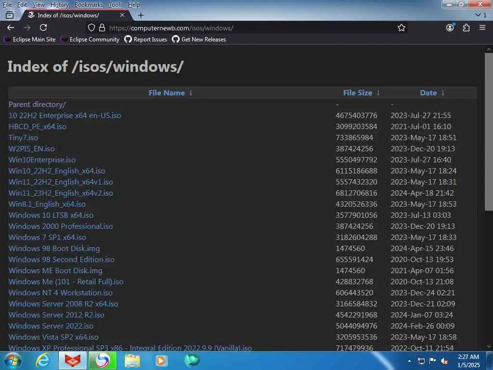
Task: Click the arrow beside File Size
Action: 378,92
